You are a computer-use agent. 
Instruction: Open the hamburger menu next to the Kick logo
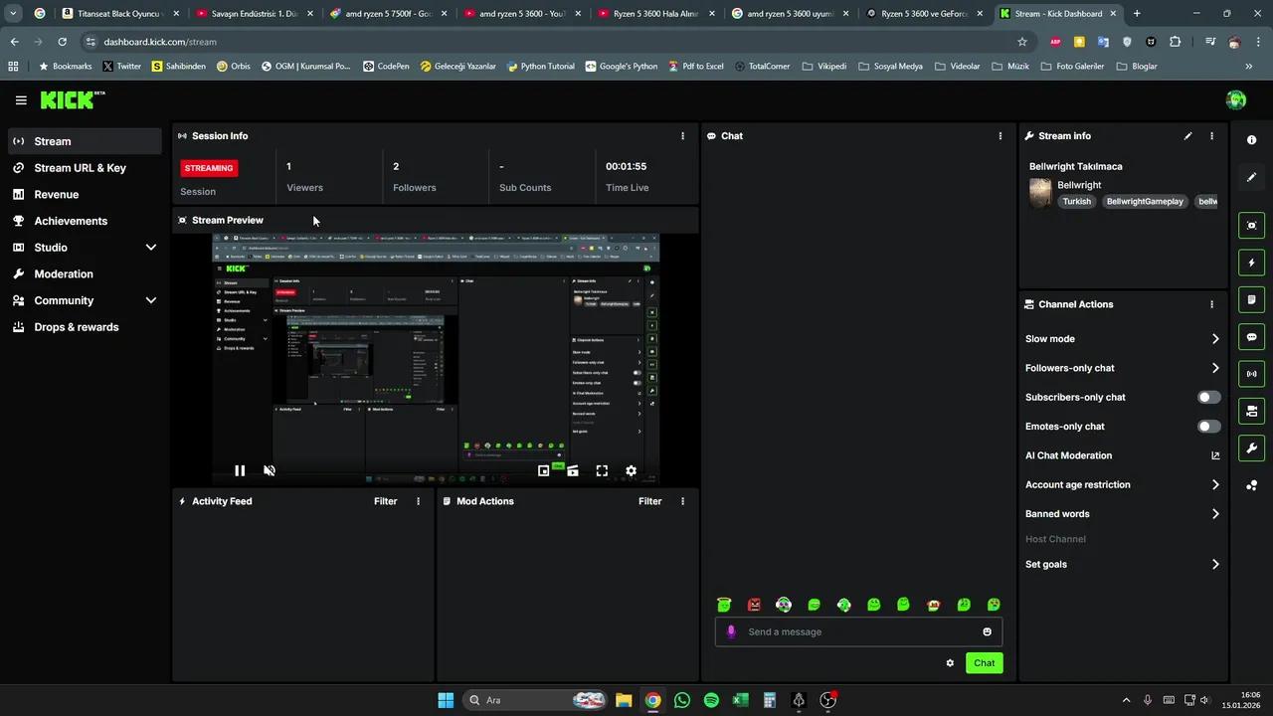pyautogui.click(x=21, y=100)
